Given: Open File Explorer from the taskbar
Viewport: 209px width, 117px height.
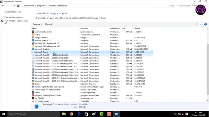Looking at the screenshot, I should pos(64,114).
